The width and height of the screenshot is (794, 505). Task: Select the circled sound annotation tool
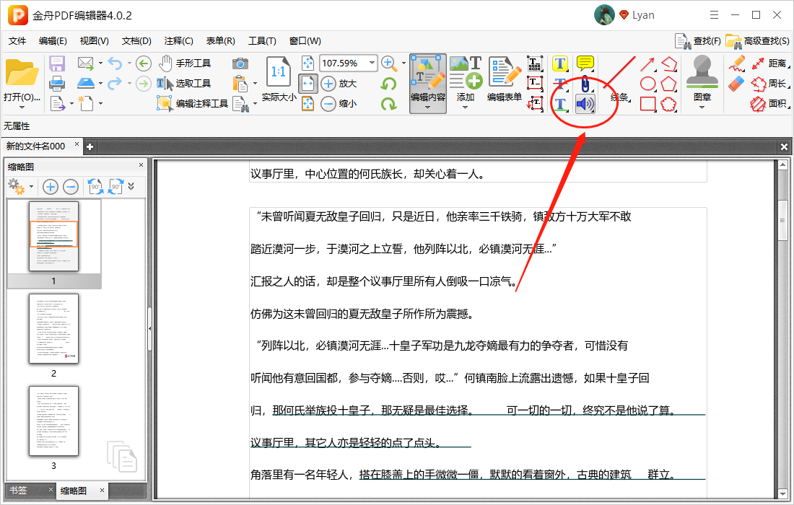tap(585, 103)
